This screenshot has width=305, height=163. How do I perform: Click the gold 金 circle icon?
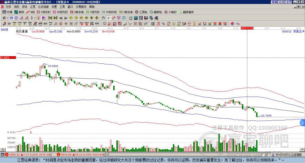coord(174,24)
